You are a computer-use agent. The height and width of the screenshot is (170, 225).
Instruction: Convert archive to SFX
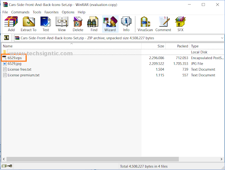[x=180, y=24]
